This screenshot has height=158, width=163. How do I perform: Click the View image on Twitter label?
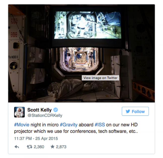tap(100, 78)
